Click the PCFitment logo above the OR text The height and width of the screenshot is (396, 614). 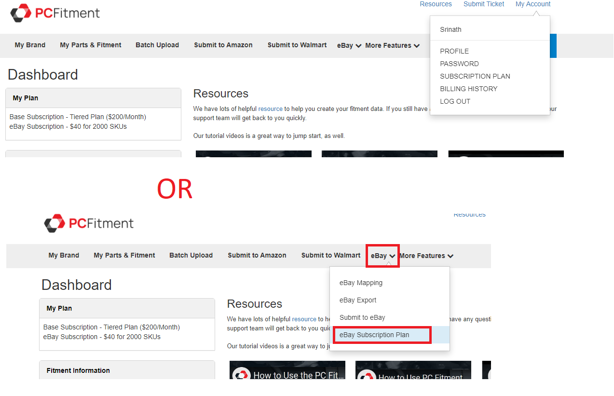55,13
